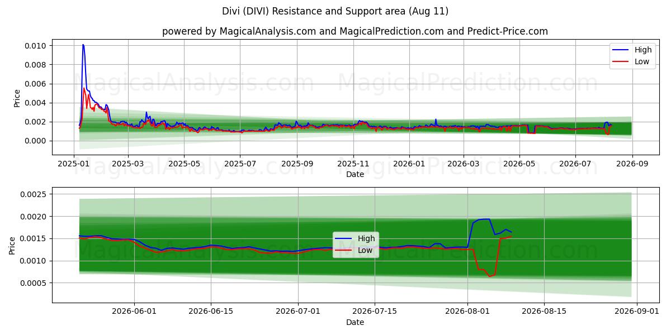Click the top chart y-axis label '0.002'
Viewport: 671px width, 335px height.
pos(36,122)
